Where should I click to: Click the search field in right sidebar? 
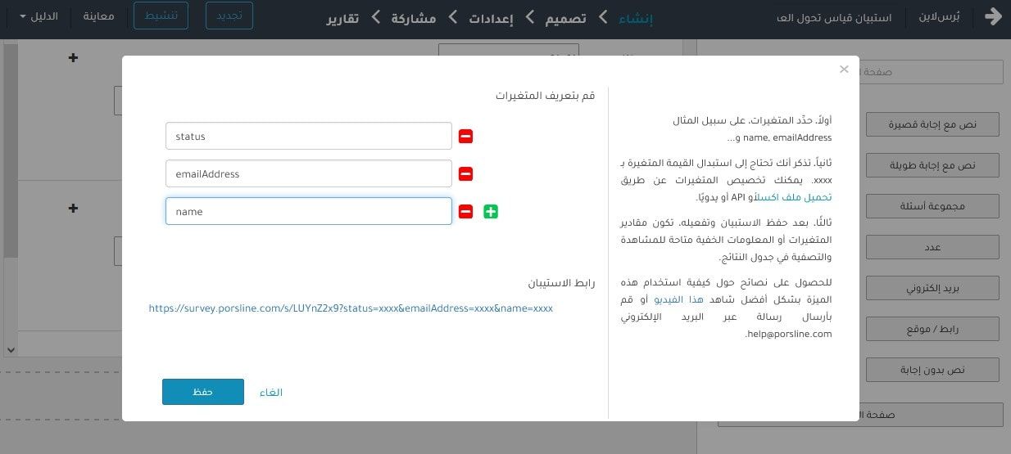coord(932,71)
